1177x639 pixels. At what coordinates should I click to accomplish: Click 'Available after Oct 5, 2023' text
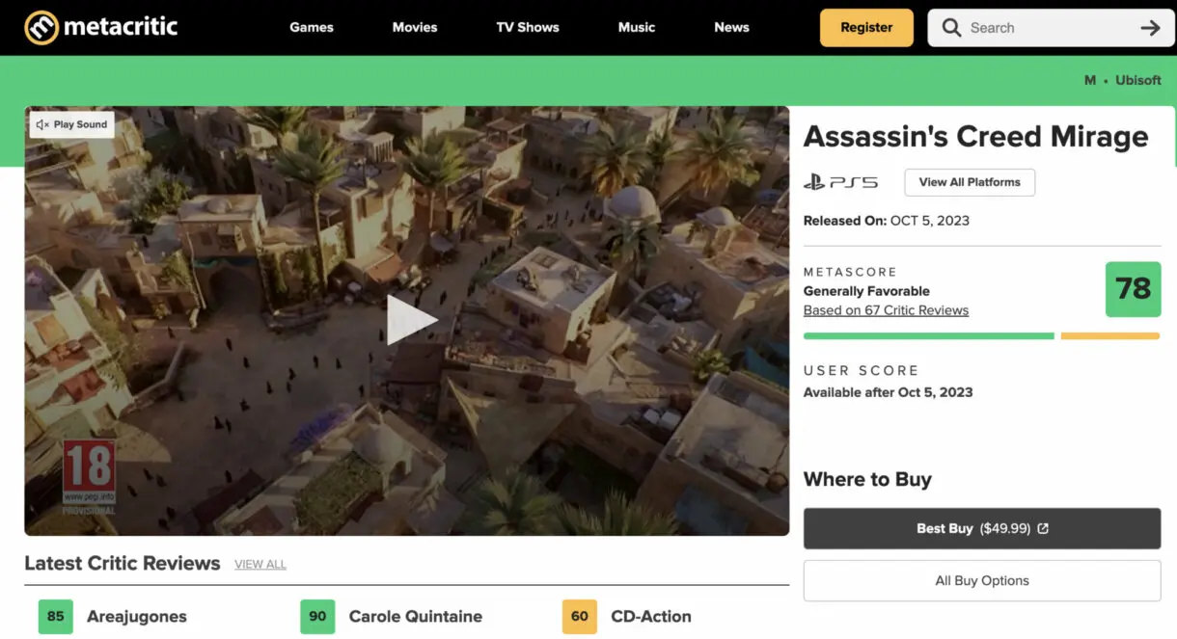click(x=888, y=392)
